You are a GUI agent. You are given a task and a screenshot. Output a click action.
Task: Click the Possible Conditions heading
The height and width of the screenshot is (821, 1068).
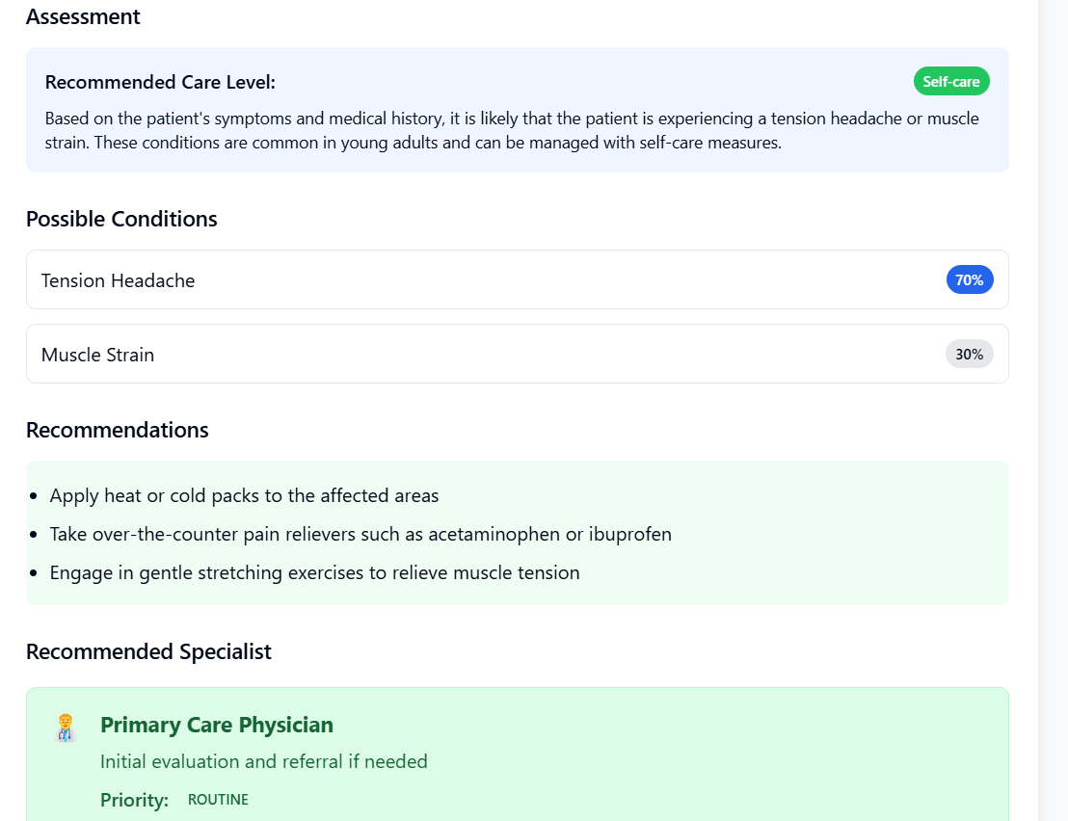(121, 219)
